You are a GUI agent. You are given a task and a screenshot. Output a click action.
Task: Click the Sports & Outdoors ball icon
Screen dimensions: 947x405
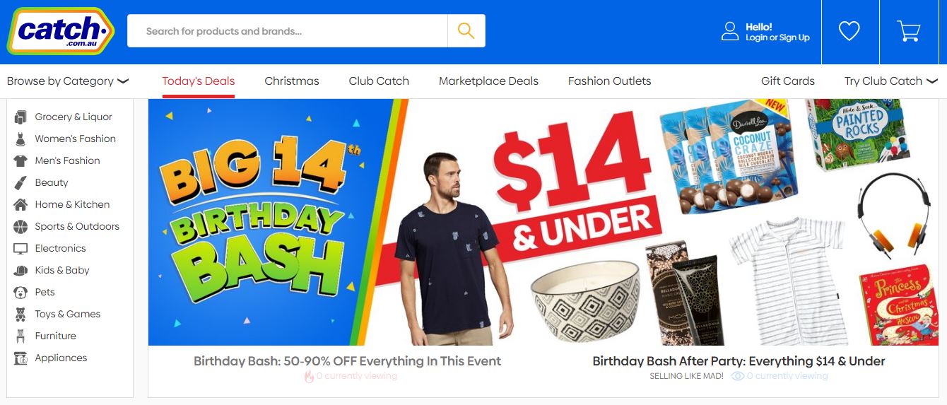point(20,227)
